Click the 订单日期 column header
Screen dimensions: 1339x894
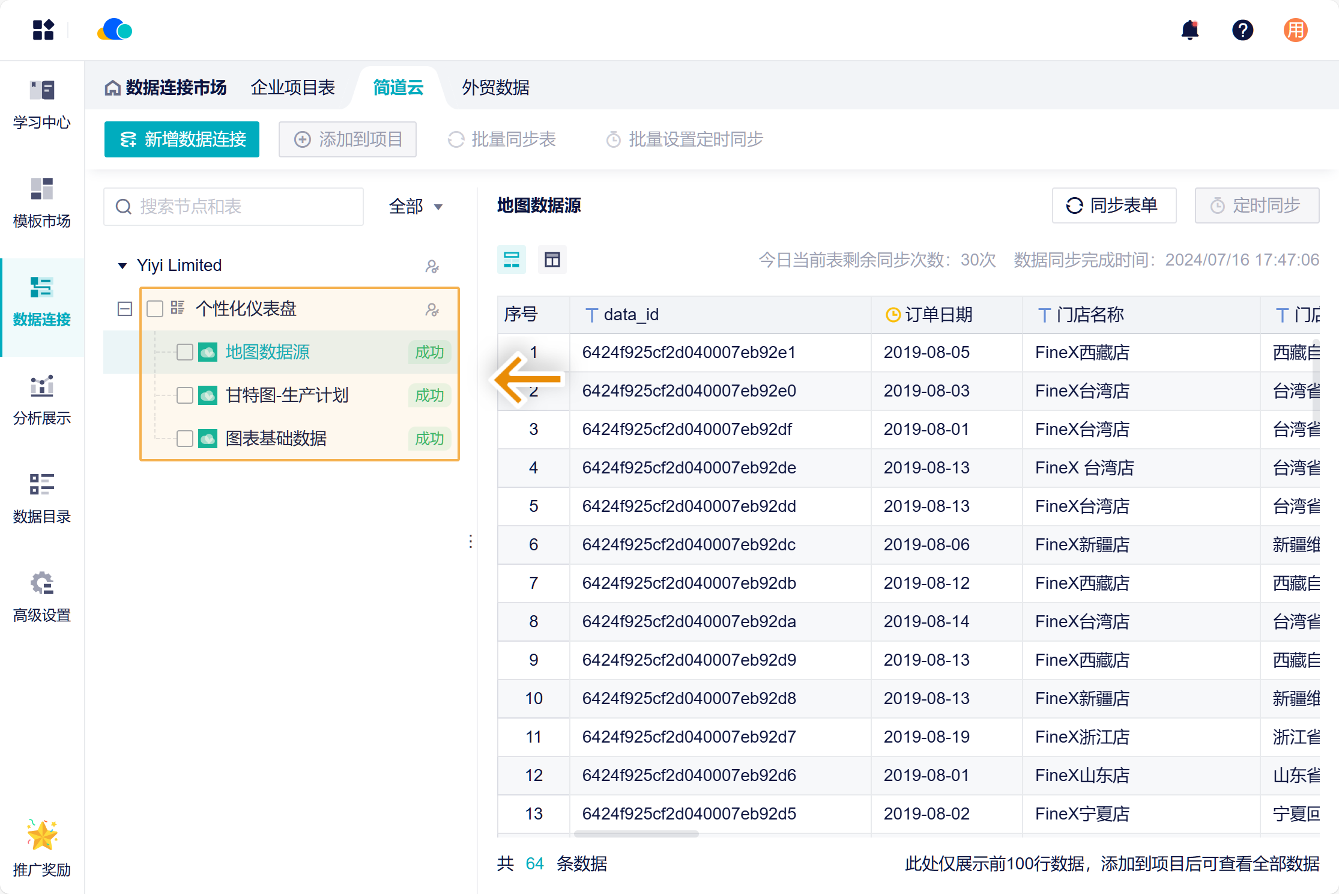[947, 315]
